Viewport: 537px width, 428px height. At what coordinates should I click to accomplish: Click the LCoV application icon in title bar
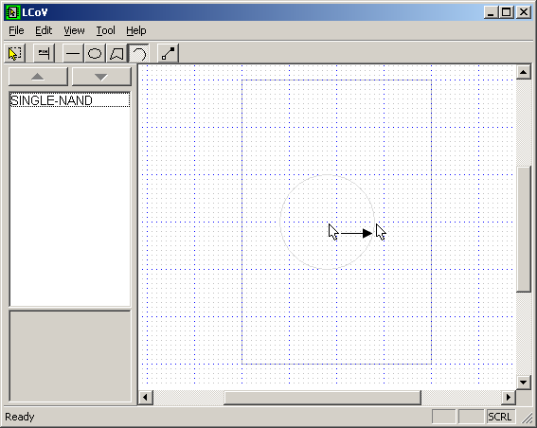pos(12,12)
